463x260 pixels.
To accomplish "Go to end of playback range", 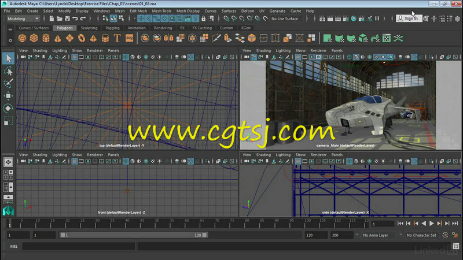I will click(455, 224).
